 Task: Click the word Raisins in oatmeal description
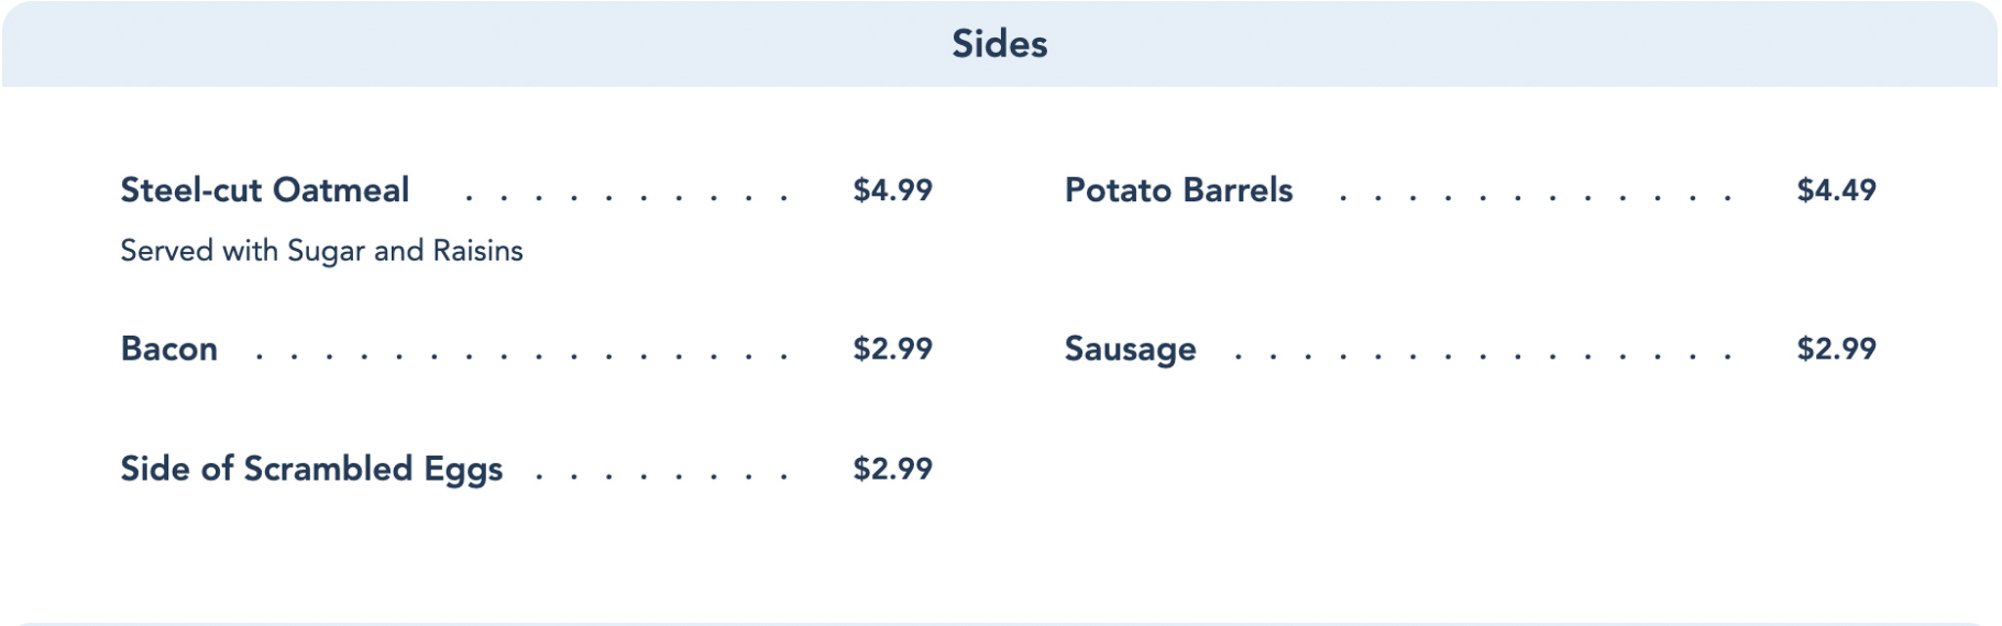pyautogui.click(x=478, y=252)
